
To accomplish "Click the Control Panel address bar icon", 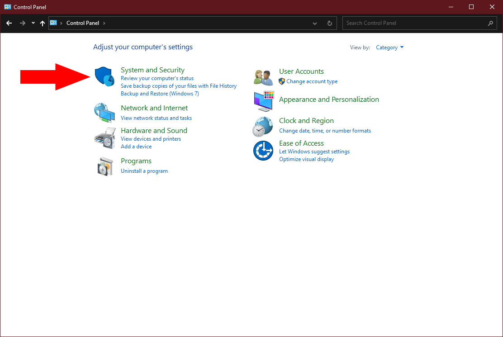I will tap(53, 23).
